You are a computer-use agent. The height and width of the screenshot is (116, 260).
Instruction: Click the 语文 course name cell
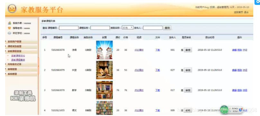(x=74, y=110)
